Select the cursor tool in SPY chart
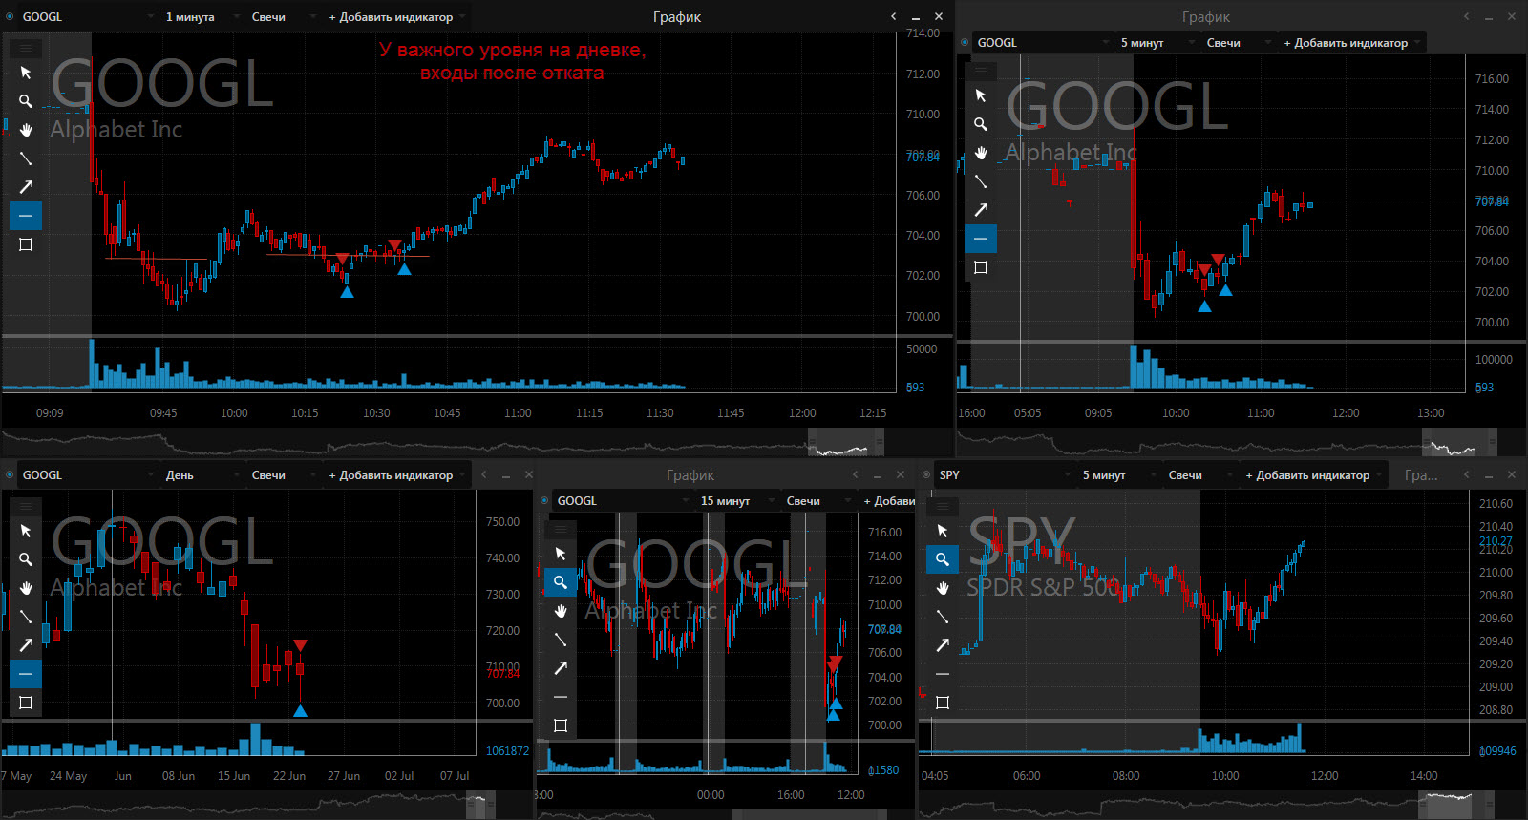Screen dimensions: 1528x820 point(943,531)
